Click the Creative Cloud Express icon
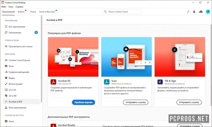 point(6,60)
